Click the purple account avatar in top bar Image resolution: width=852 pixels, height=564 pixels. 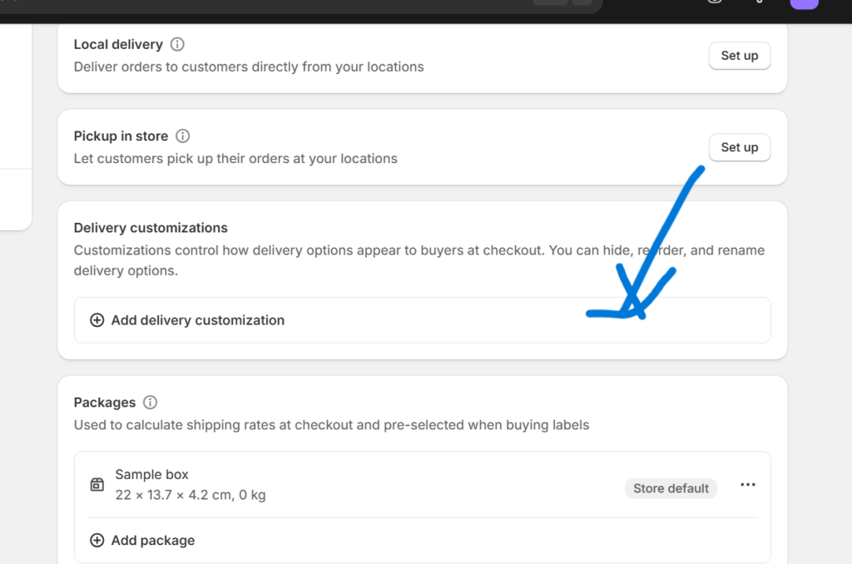point(804,3)
